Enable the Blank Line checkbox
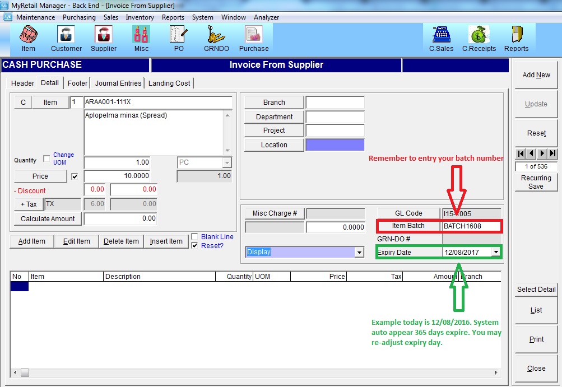Image resolution: width=562 pixels, height=387 pixels. tap(194, 236)
